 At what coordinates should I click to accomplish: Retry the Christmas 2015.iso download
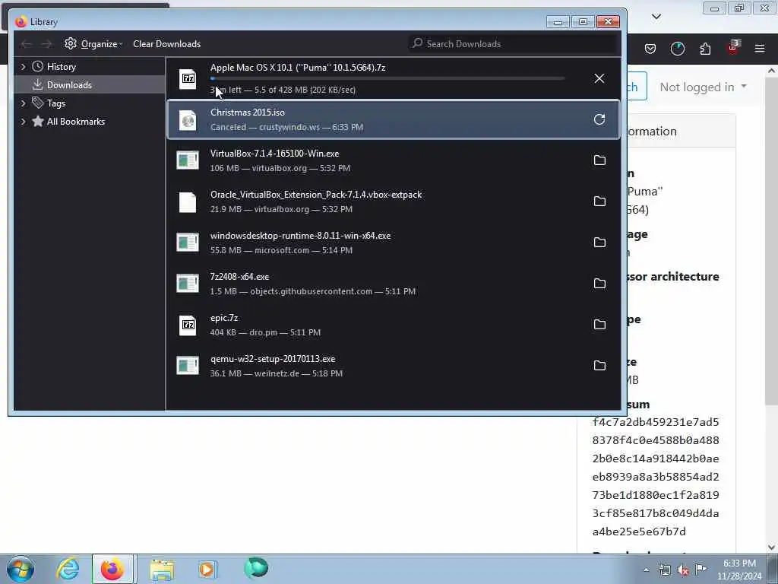599,119
